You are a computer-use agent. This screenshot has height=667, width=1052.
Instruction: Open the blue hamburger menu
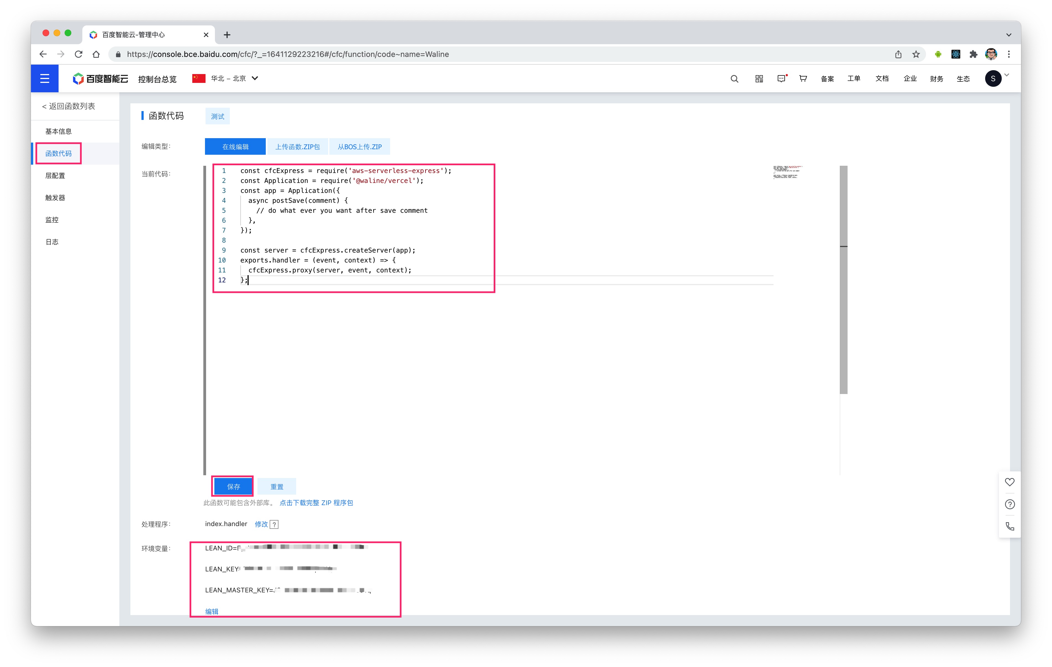click(44, 79)
